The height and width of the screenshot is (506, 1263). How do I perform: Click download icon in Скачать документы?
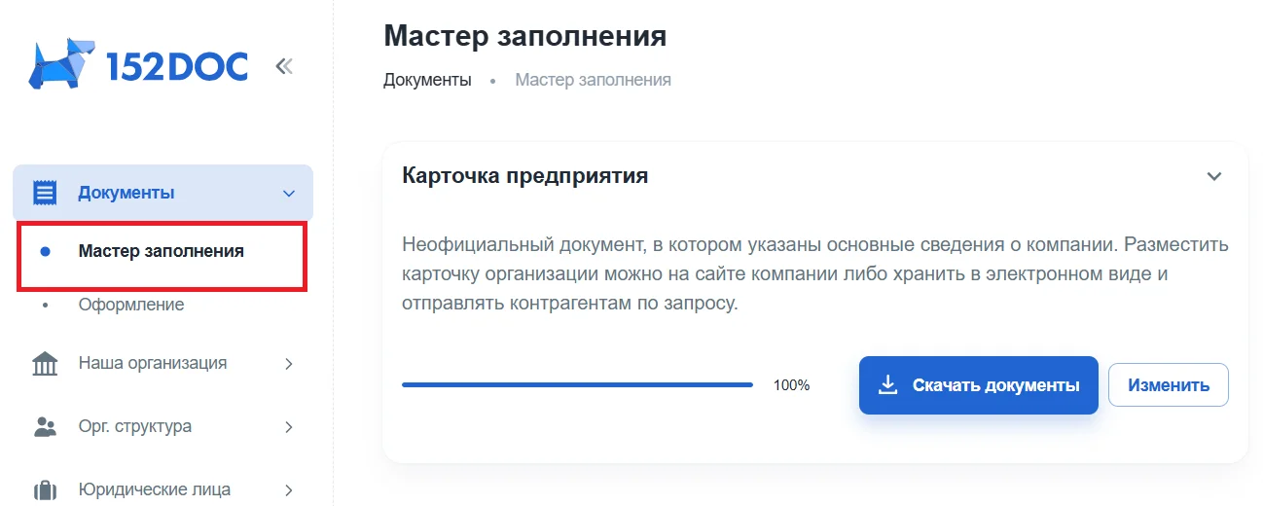(x=887, y=385)
